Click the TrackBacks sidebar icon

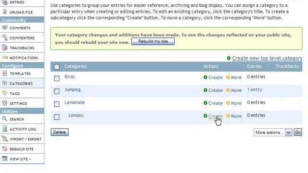(5, 48)
